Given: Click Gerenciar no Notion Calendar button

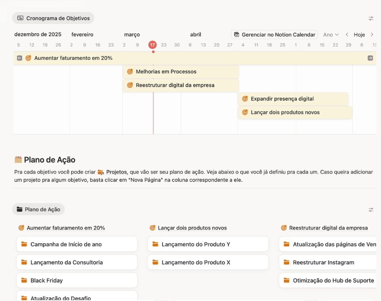Looking at the screenshot, I should (274, 35).
